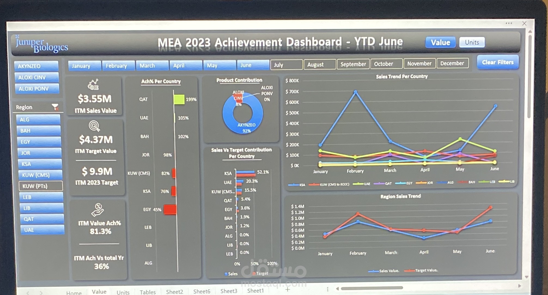Clear the Region slicer filter icon
The image size is (548, 295).
55,107
